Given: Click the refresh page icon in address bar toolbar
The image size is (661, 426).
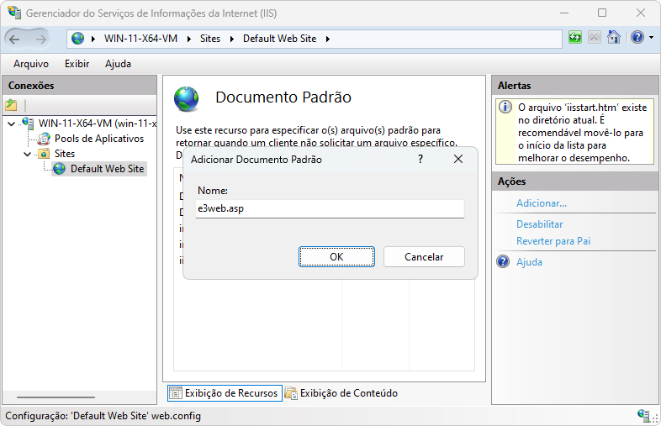Looking at the screenshot, I should 575,38.
